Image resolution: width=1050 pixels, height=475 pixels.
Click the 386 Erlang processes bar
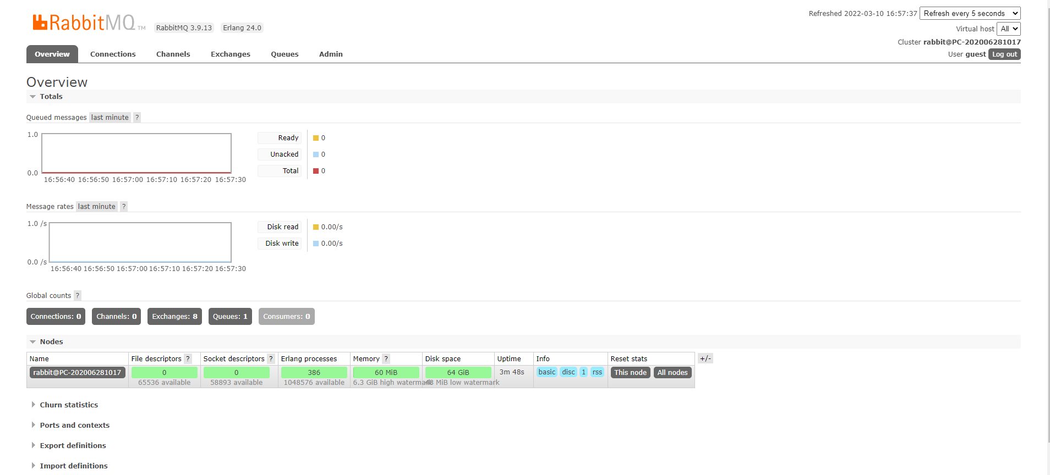[314, 372]
